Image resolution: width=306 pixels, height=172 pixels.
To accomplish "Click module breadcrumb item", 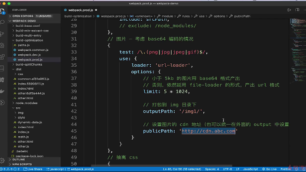I will click(x=167, y=16).
